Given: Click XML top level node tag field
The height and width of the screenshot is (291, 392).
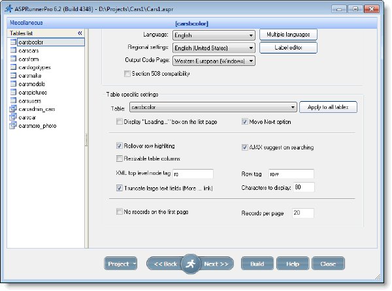Looking at the screenshot, I should click(193, 174).
